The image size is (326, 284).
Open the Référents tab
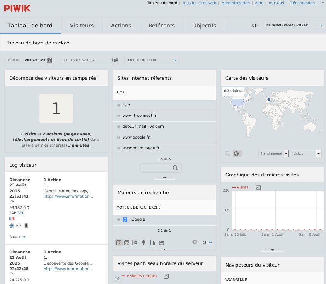coord(162,26)
